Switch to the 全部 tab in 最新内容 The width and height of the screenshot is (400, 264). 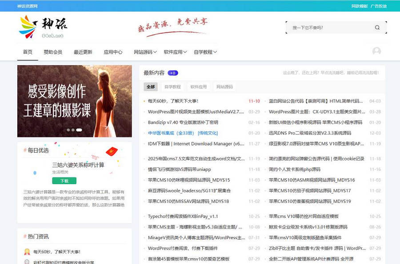coord(151,87)
